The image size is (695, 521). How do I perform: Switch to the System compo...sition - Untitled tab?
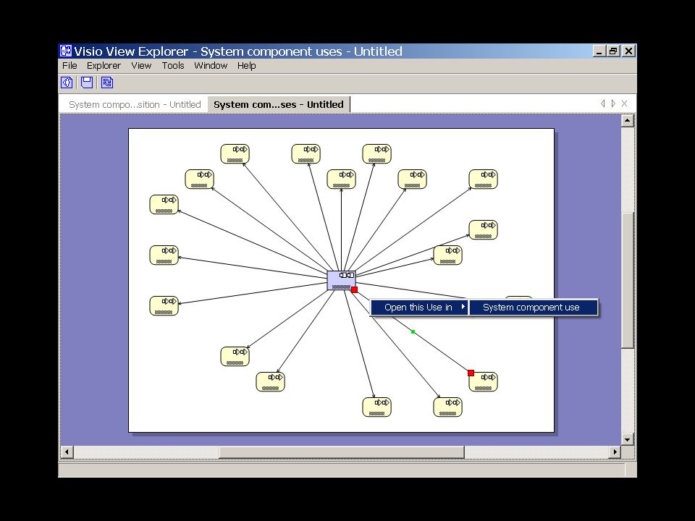pyautogui.click(x=135, y=104)
